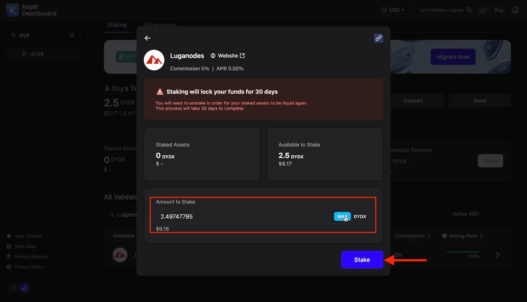
Task: Click the dYdX chain logo in sidebar
Action: click(24, 54)
